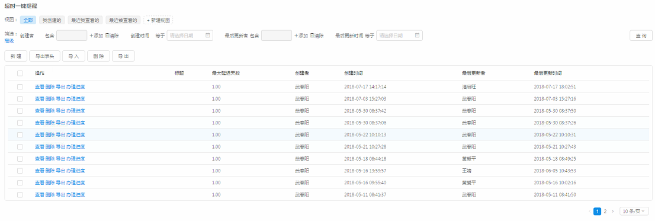Open the 创建时间 date picker field
Viewport: 655px width, 221px height.
(190, 36)
